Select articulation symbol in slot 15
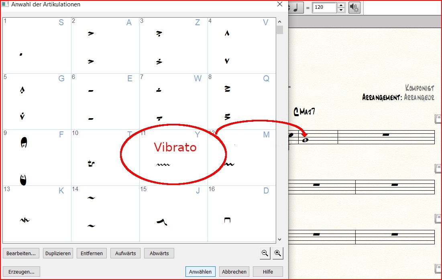Viewport: 442px width, 280px height. pyautogui.click(x=173, y=214)
